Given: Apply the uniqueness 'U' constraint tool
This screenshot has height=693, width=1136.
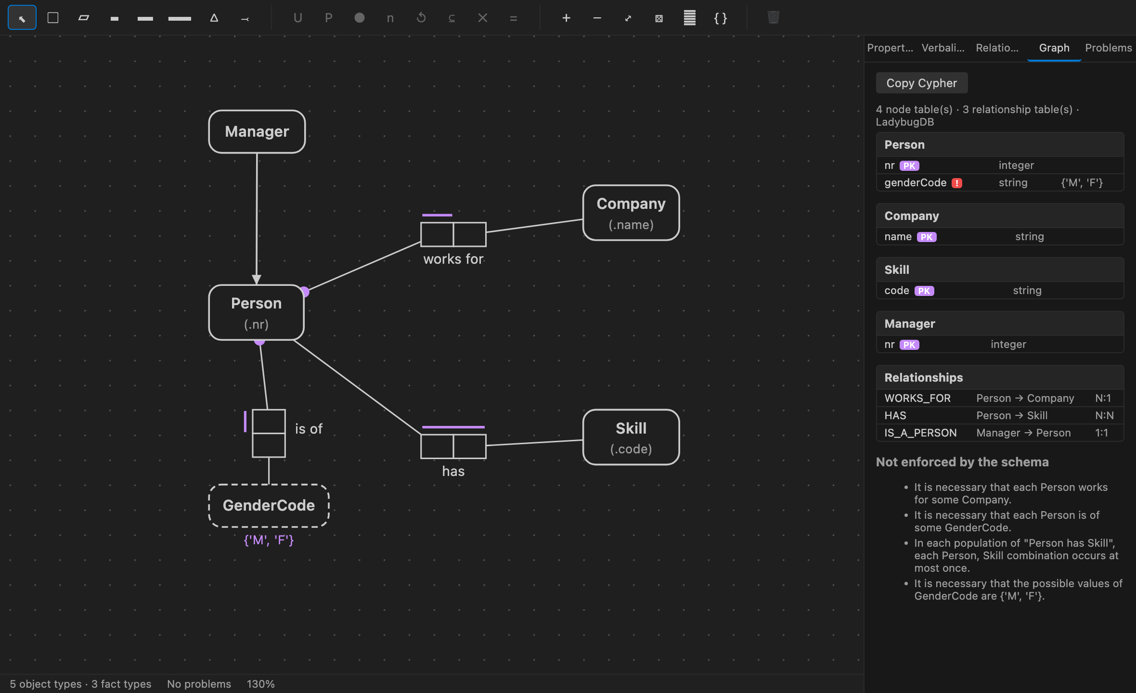Looking at the screenshot, I should click(x=298, y=18).
